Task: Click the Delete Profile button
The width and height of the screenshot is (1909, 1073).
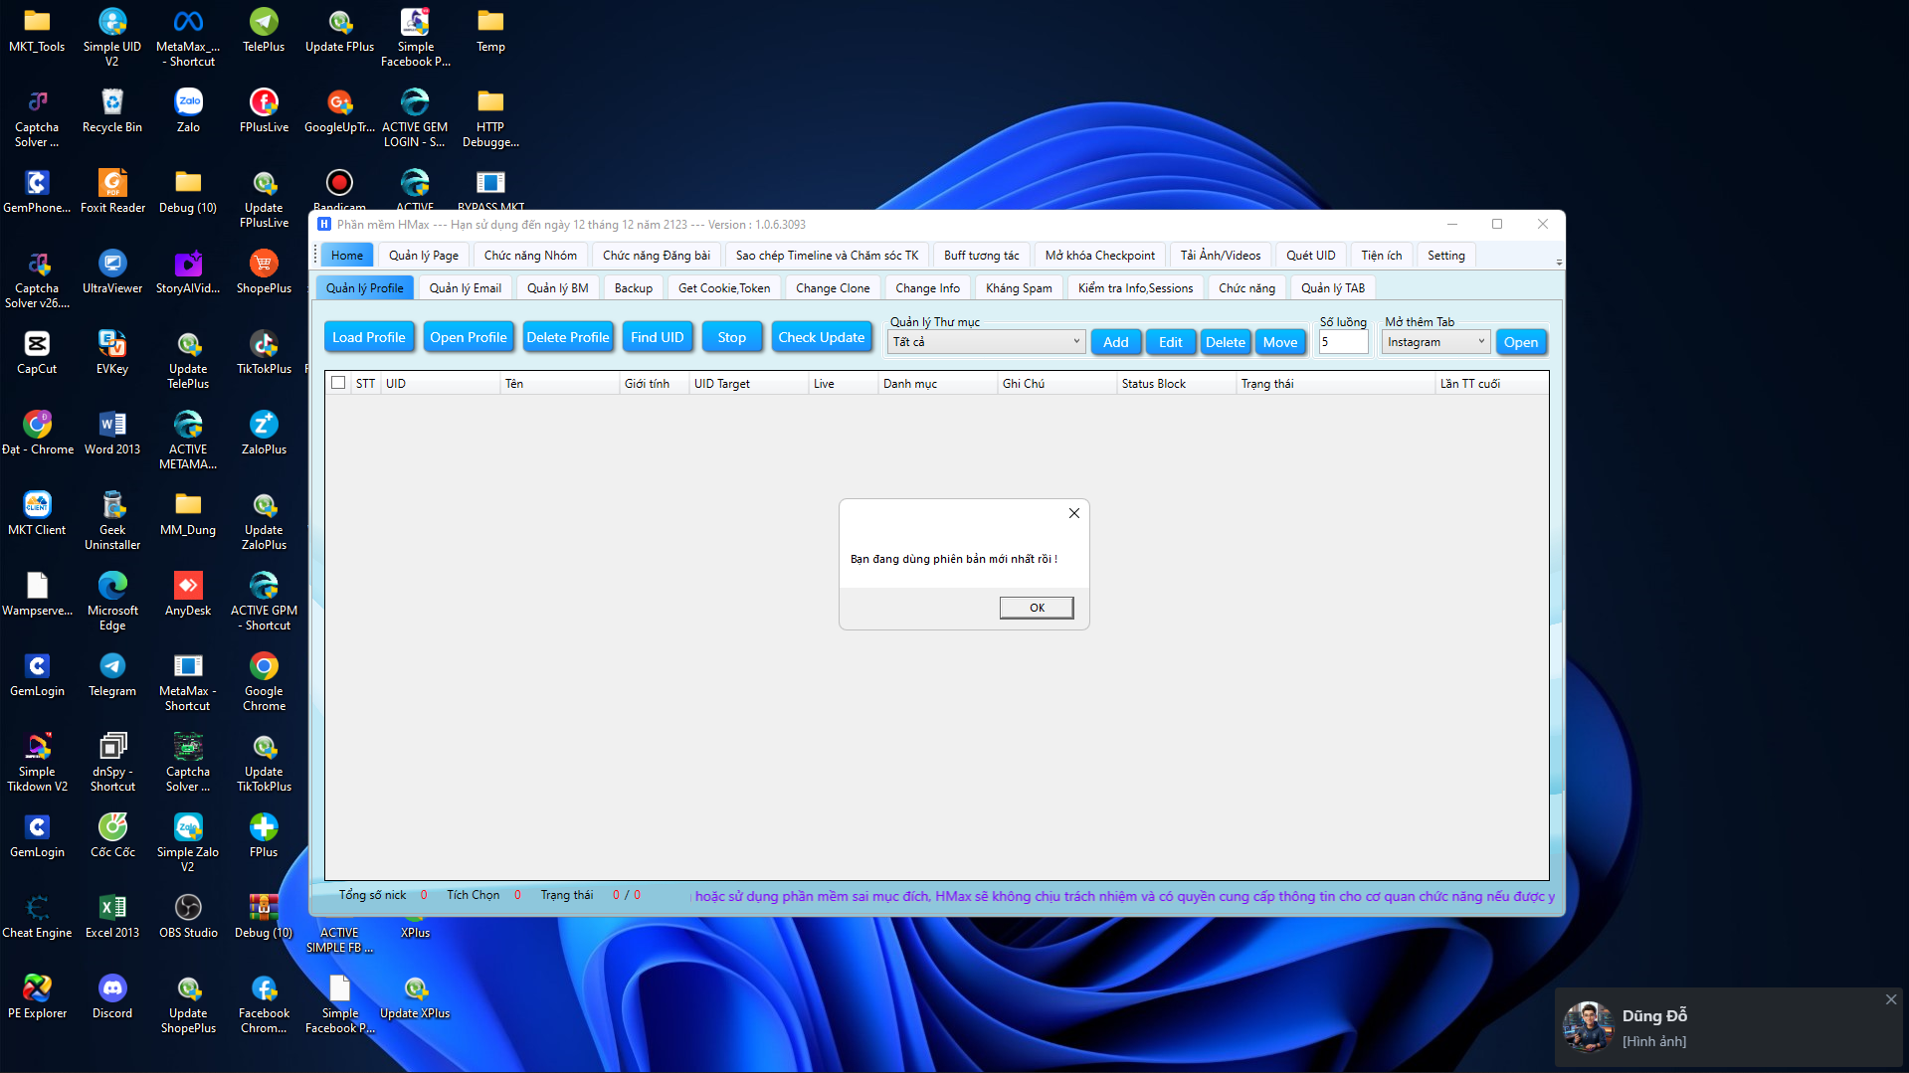Action: (568, 337)
